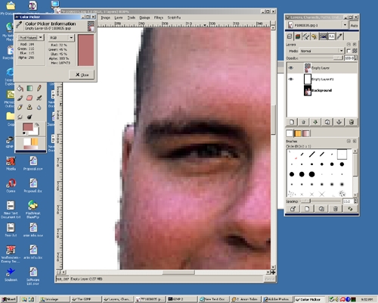Open the layer Mode Normal dropdown

pyautogui.click(x=321, y=51)
